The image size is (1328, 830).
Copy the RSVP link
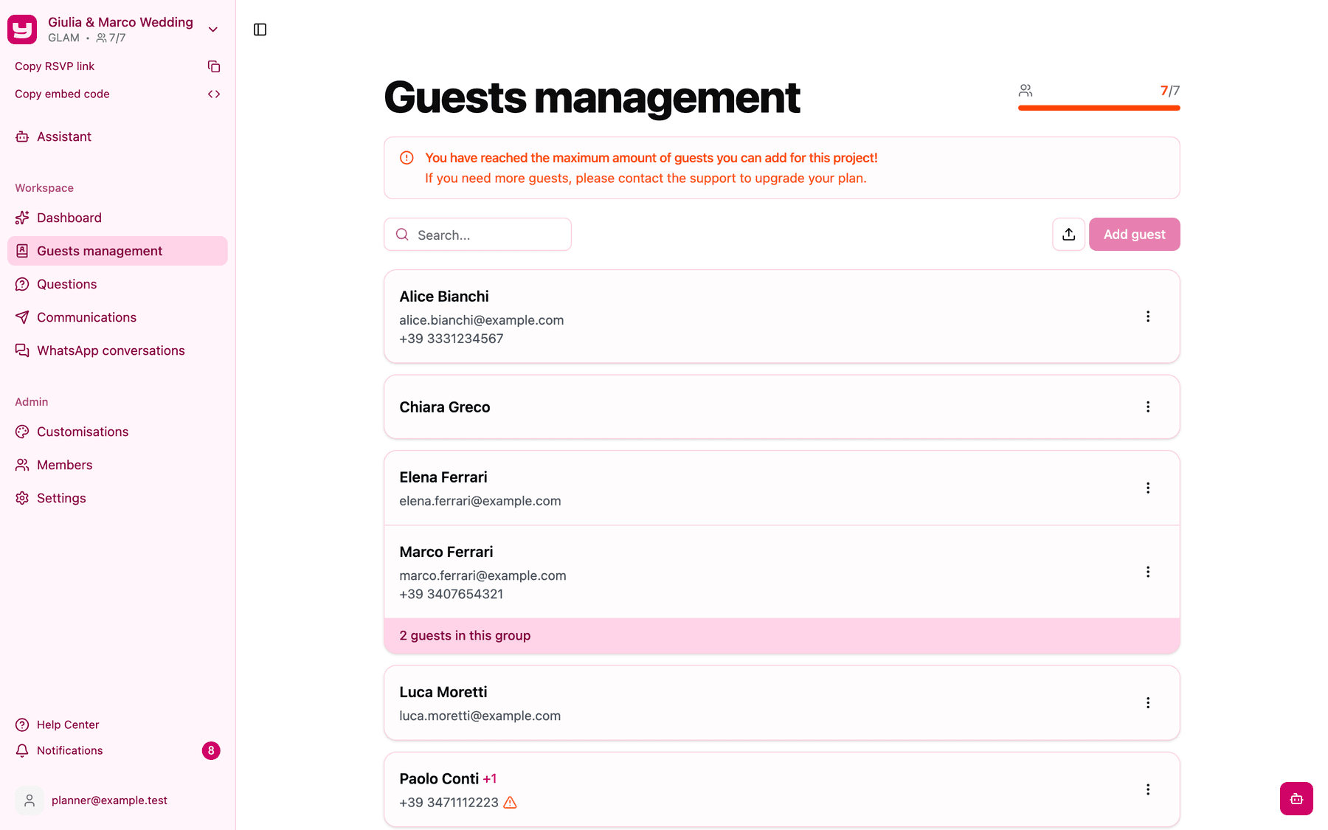pyautogui.click(x=117, y=66)
